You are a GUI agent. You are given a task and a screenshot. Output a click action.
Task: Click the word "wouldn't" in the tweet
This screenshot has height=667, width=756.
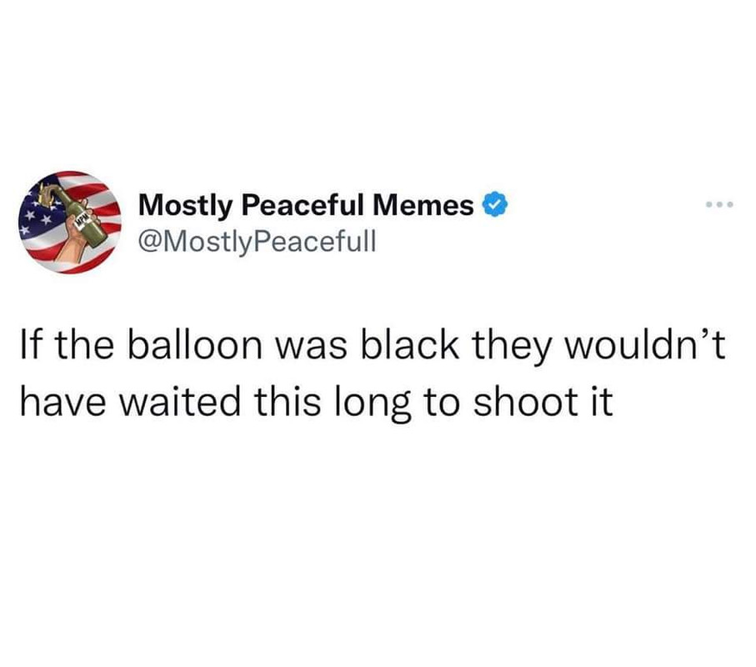pyautogui.click(x=645, y=345)
